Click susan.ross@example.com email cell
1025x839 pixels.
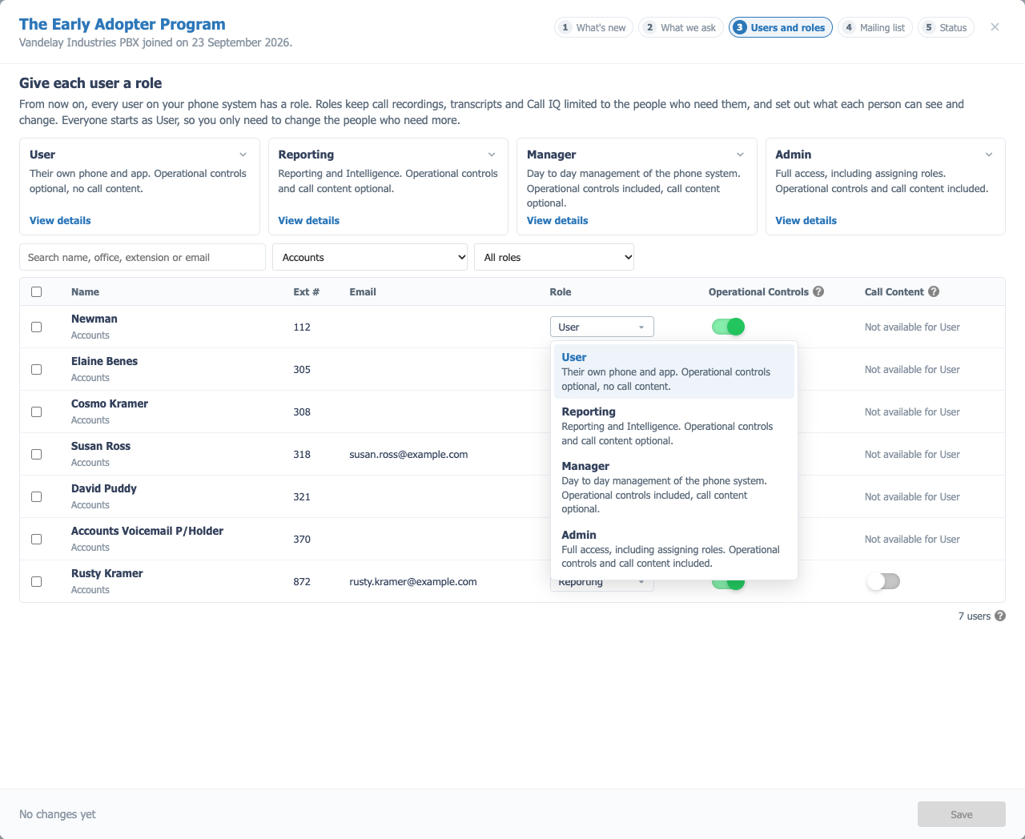coord(408,454)
